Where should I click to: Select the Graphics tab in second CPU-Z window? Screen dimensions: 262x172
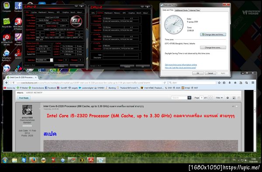(131, 13)
